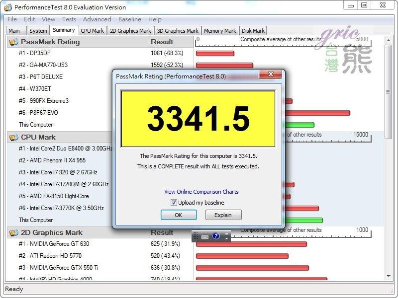Click the vertical scrollbar thumb

pyautogui.click(x=389, y=92)
